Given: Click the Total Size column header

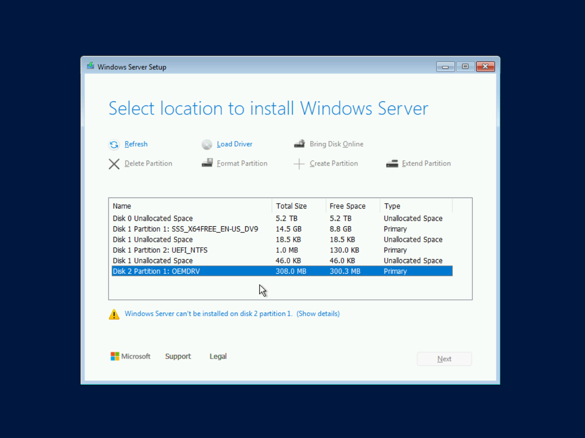Looking at the screenshot, I should click(299, 206).
